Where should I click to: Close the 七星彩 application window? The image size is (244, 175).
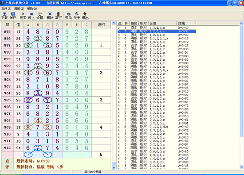241,3
